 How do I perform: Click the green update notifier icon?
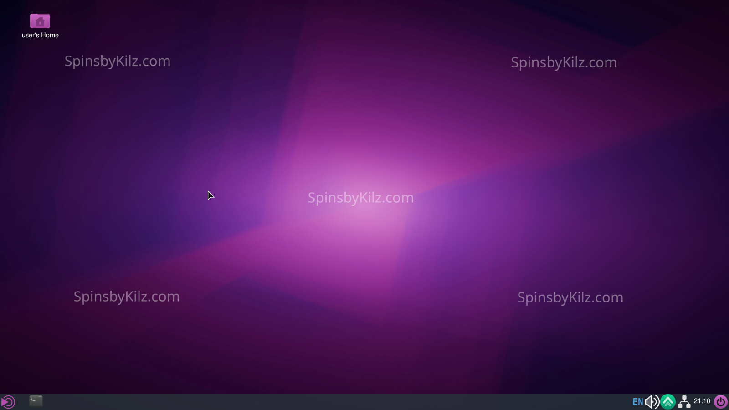tap(668, 401)
